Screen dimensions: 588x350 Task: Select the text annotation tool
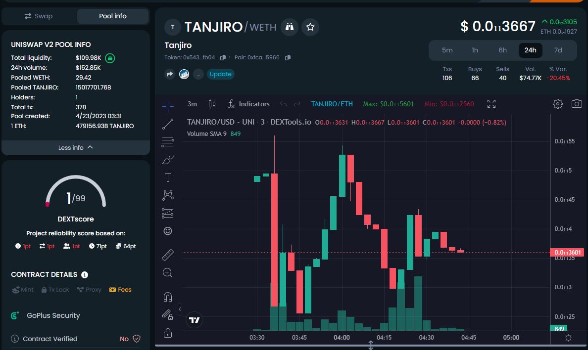coord(168,177)
